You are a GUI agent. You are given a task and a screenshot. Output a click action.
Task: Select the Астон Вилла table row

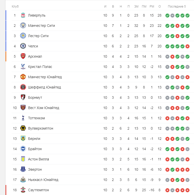click(103, 159)
